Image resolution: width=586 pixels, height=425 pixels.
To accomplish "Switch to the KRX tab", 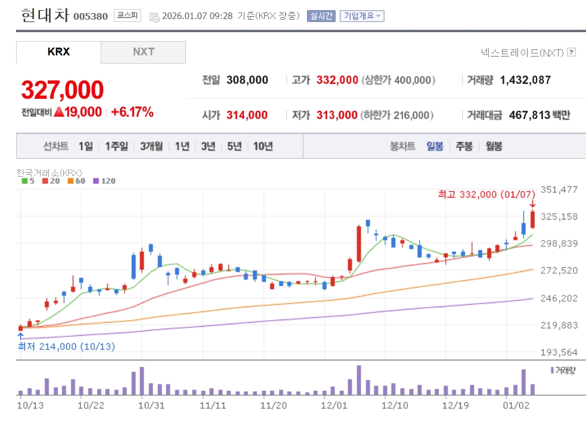I will (x=58, y=52).
